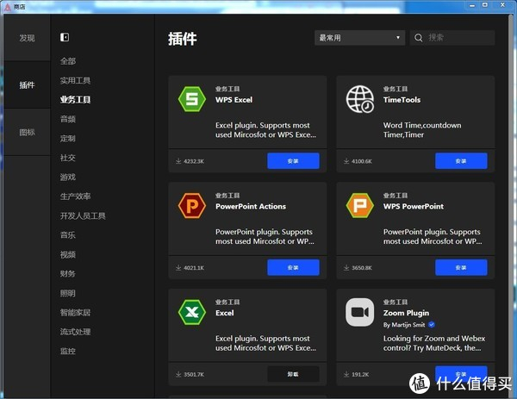The image size is (517, 399).
Task: Click the 191.2K download count
Action: coord(360,374)
